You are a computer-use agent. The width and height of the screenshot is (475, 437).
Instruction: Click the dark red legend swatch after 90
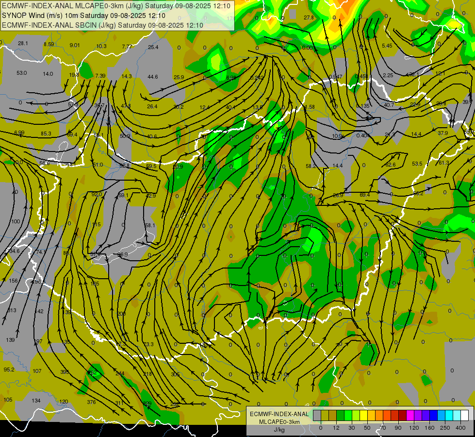[403, 415]
